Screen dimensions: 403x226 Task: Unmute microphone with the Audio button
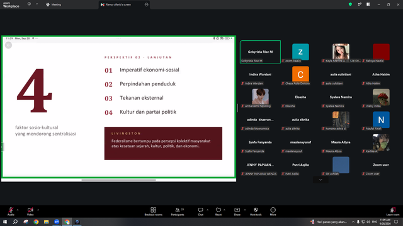tap(11, 211)
